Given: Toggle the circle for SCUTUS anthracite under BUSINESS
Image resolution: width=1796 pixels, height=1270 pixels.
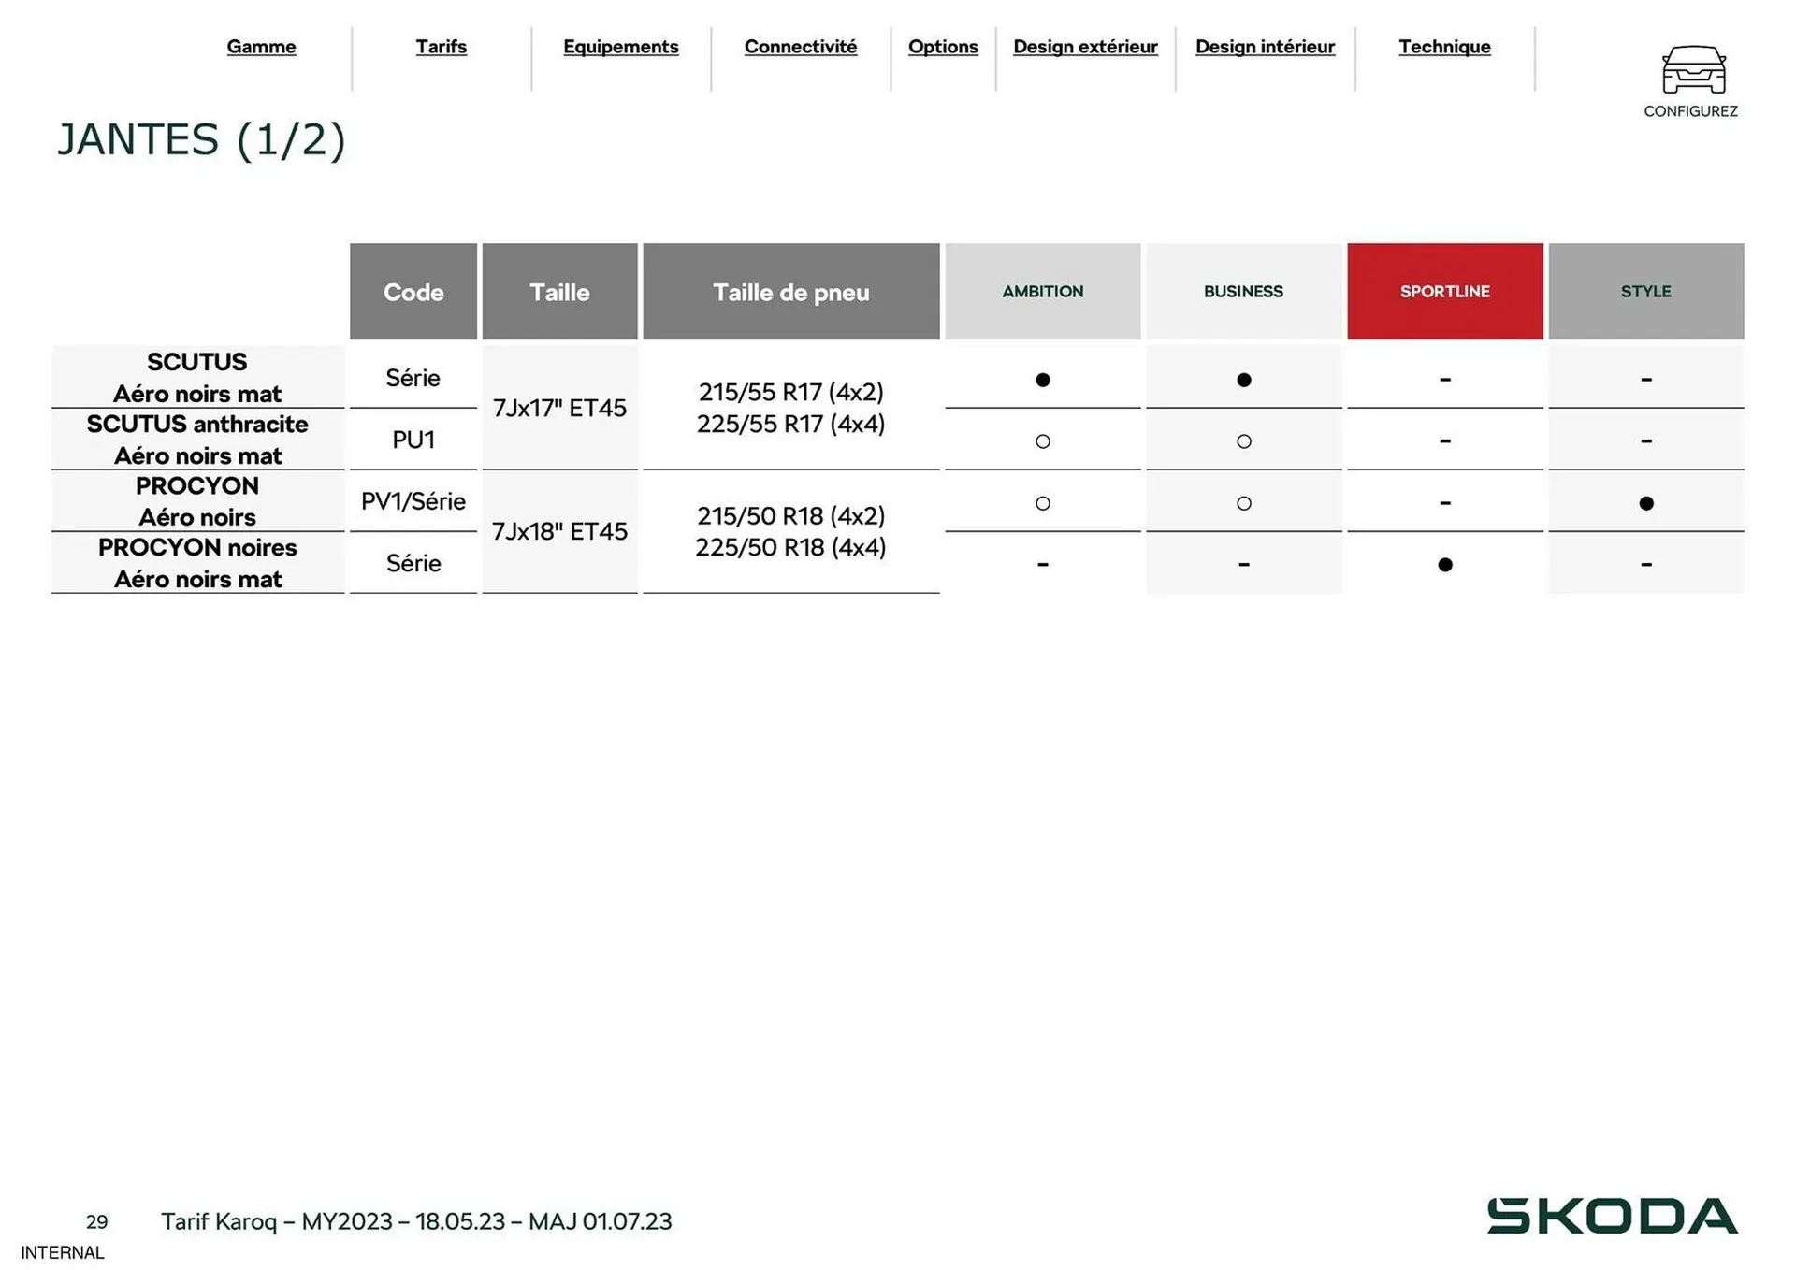Looking at the screenshot, I should click(x=1243, y=440).
